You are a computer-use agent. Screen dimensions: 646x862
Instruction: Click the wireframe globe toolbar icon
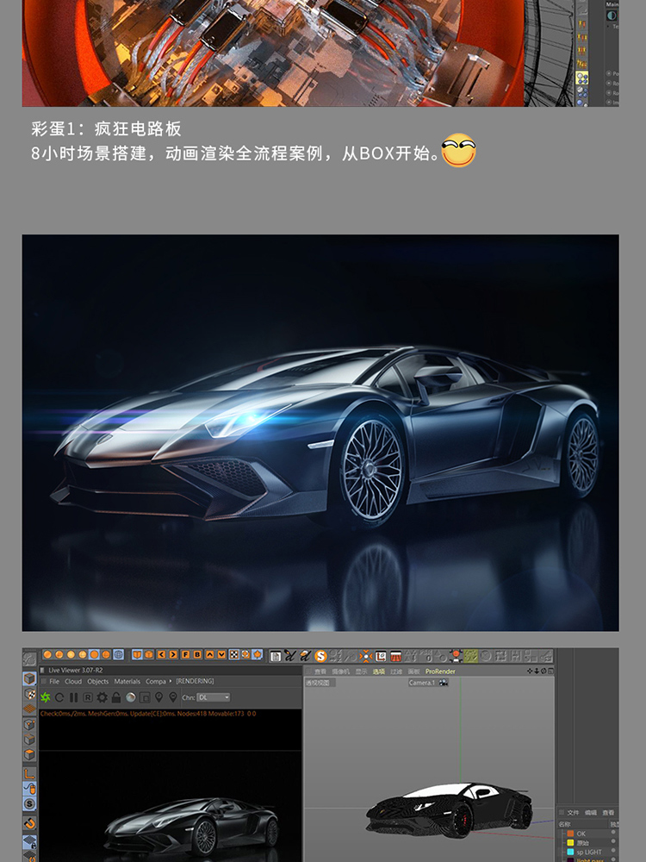pyautogui.click(x=118, y=655)
